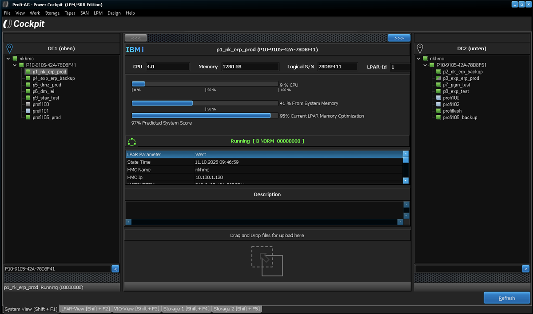The width and height of the screenshot is (533, 314).
Task: Click the green icon beside profiflash
Action: point(438,111)
